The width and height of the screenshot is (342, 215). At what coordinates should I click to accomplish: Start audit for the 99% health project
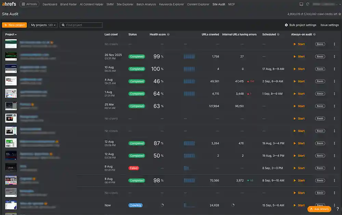(299, 56)
